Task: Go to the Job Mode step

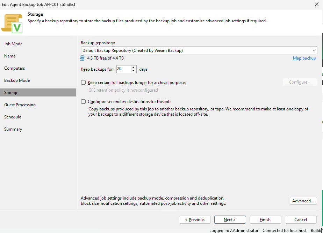Action: click(x=13, y=44)
